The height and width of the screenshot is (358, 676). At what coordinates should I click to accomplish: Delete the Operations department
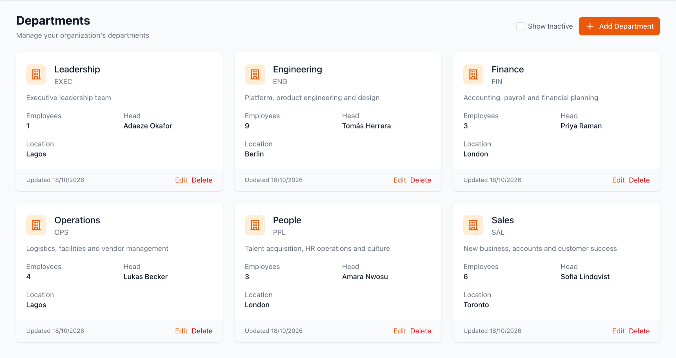202,331
